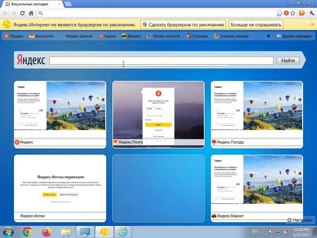Switch to Yandex browser taskbar icon

pos(104,232)
